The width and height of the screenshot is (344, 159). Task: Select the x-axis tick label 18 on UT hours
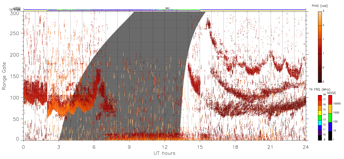pos(235,147)
